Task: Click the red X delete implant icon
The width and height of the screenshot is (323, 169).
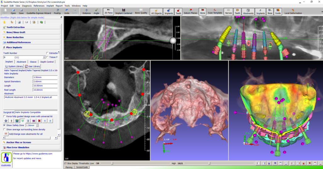Action: [39, 121]
